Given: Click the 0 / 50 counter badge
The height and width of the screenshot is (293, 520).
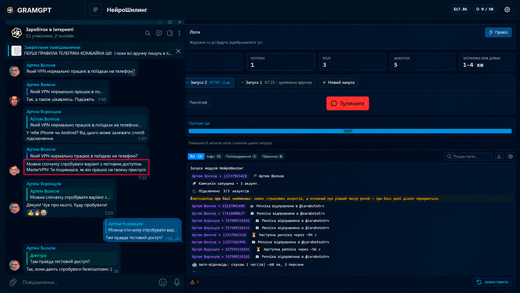Looking at the screenshot, I should [x=485, y=9].
